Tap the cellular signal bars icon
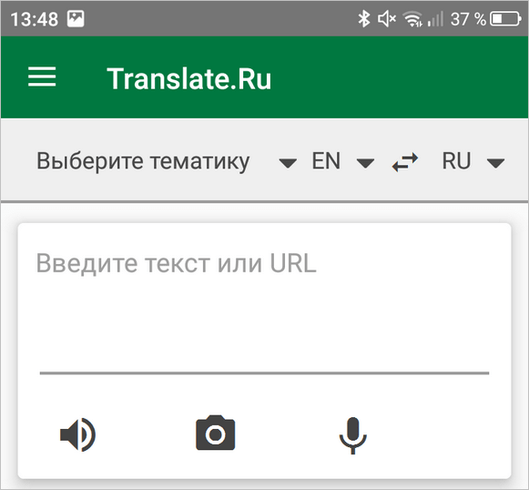 pos(435,18)
